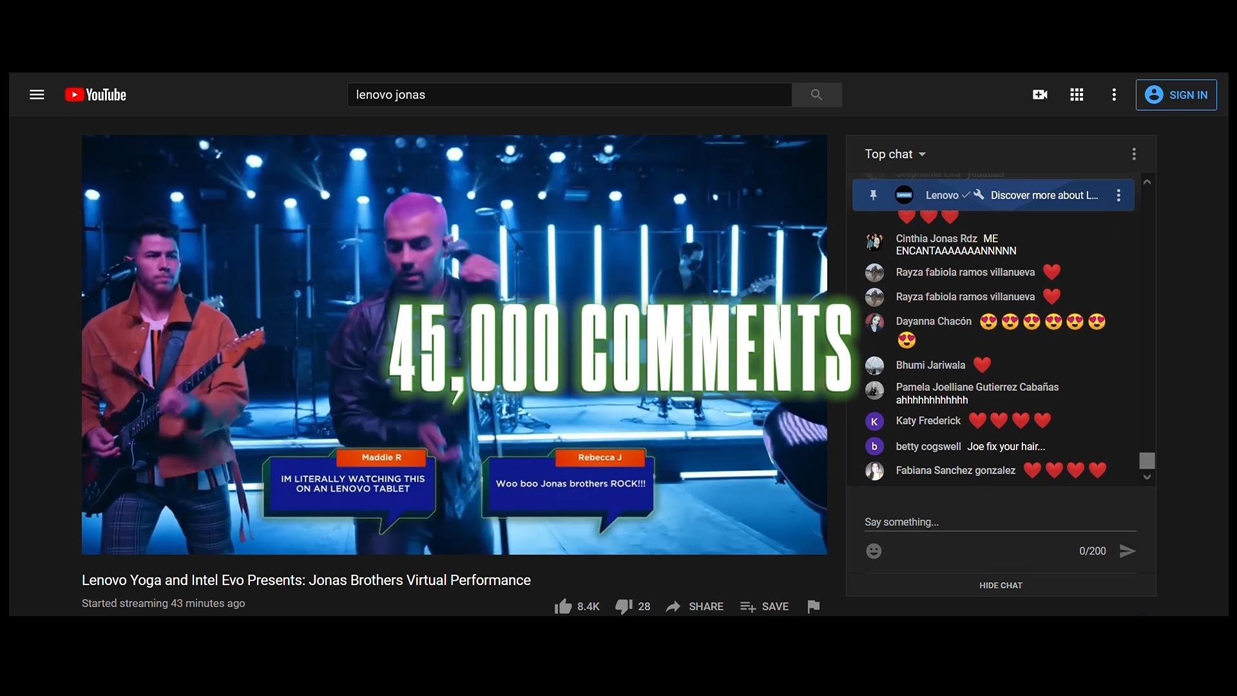Viewport: 1237px width, 696px height.
Task: Open the hamburger guide menu
Action: [x=37, y=95]
